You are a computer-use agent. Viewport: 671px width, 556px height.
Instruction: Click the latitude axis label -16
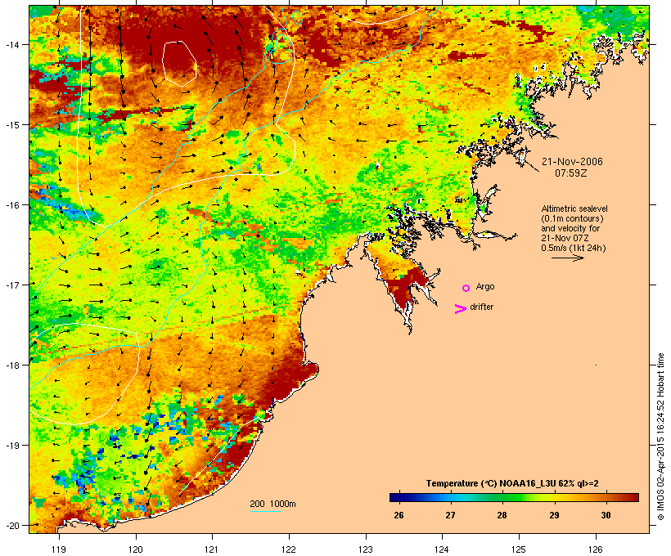tap(11, 205)
